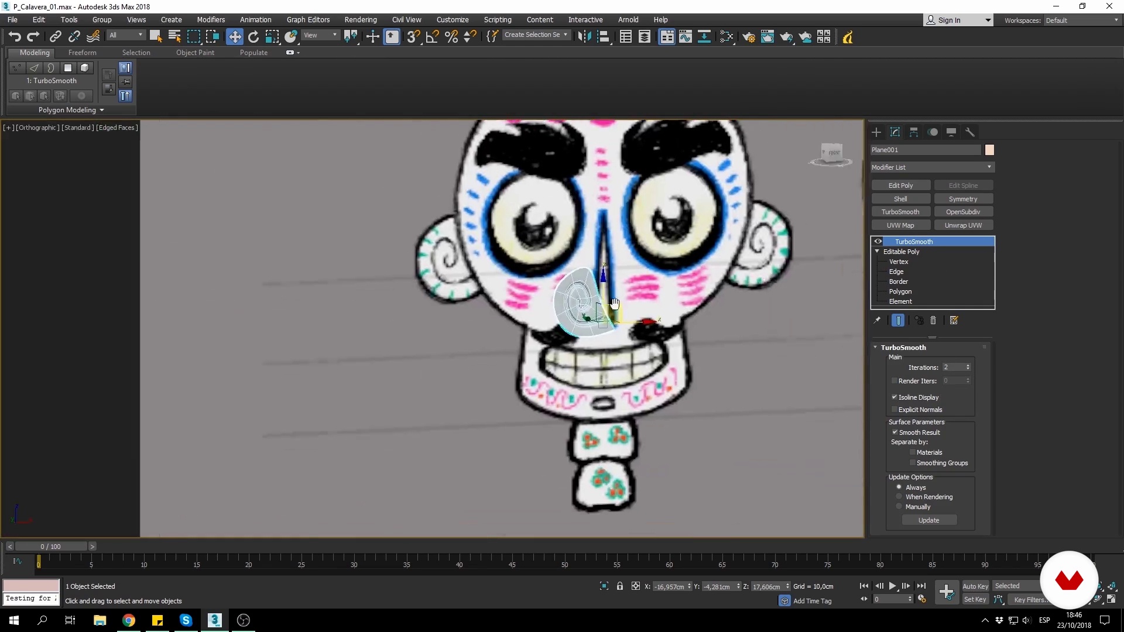Toggle the Percent Snap button

(451, 37)
